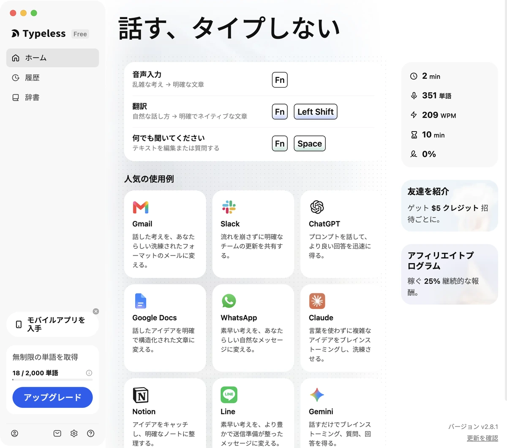Click the word usage progress bar
Viewport: 507px width, 448px height.
click(x=52, y=380)
